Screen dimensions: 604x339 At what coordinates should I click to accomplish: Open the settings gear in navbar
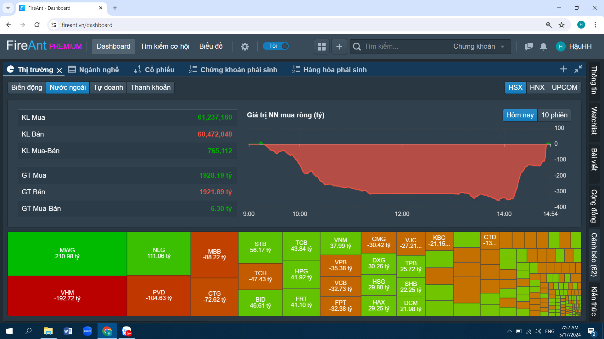point(245,46)
